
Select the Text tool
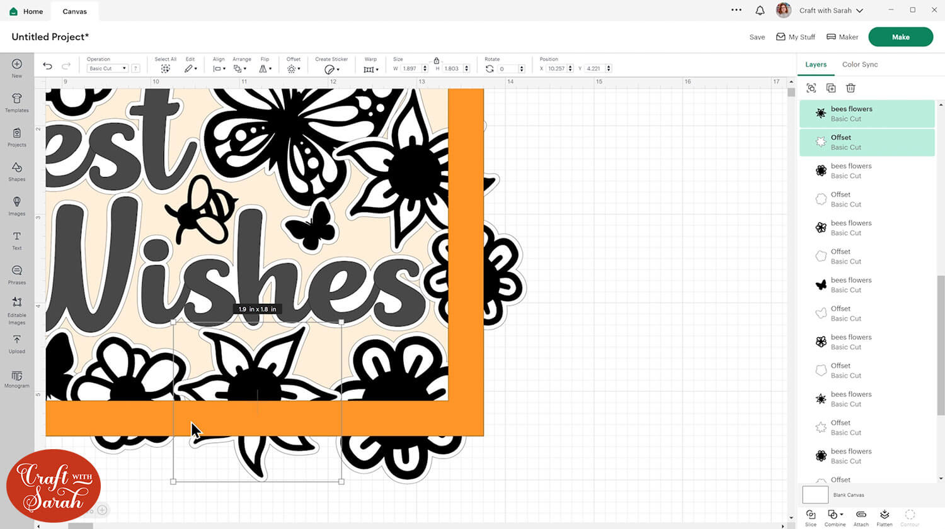(17, 240)
